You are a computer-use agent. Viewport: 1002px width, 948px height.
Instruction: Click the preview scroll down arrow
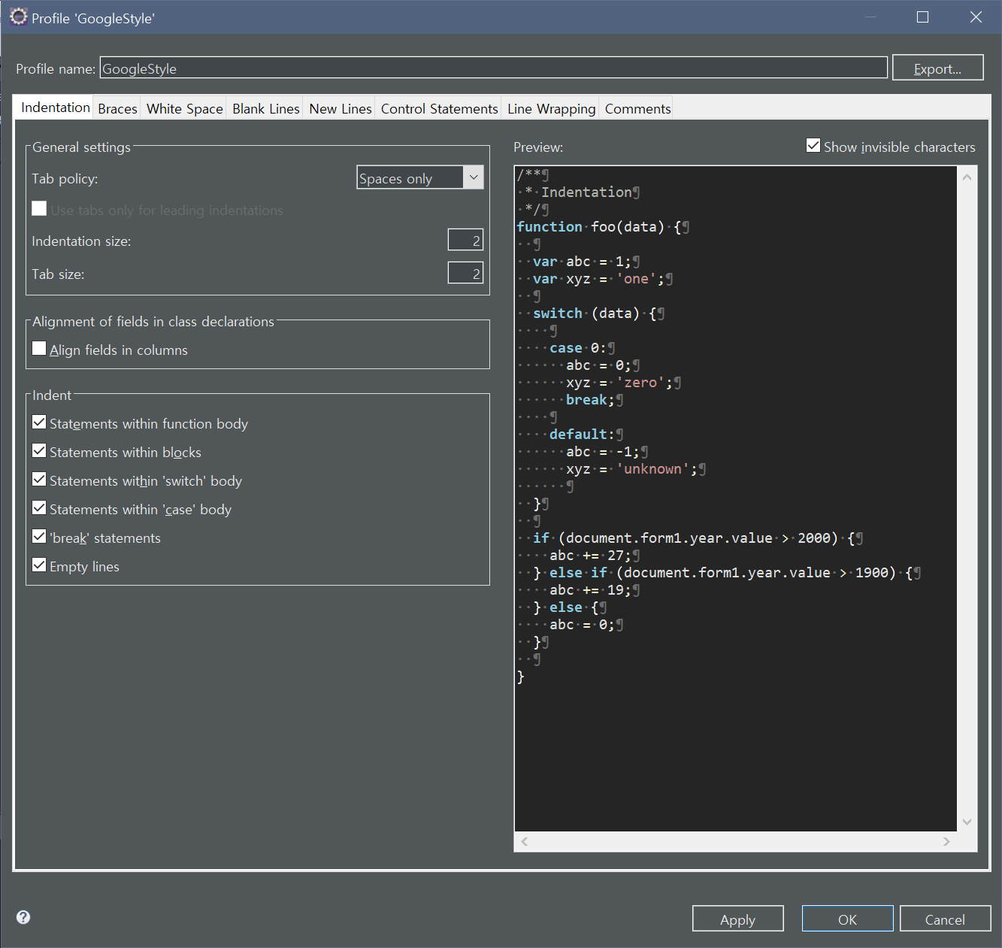tap(967, 822)
